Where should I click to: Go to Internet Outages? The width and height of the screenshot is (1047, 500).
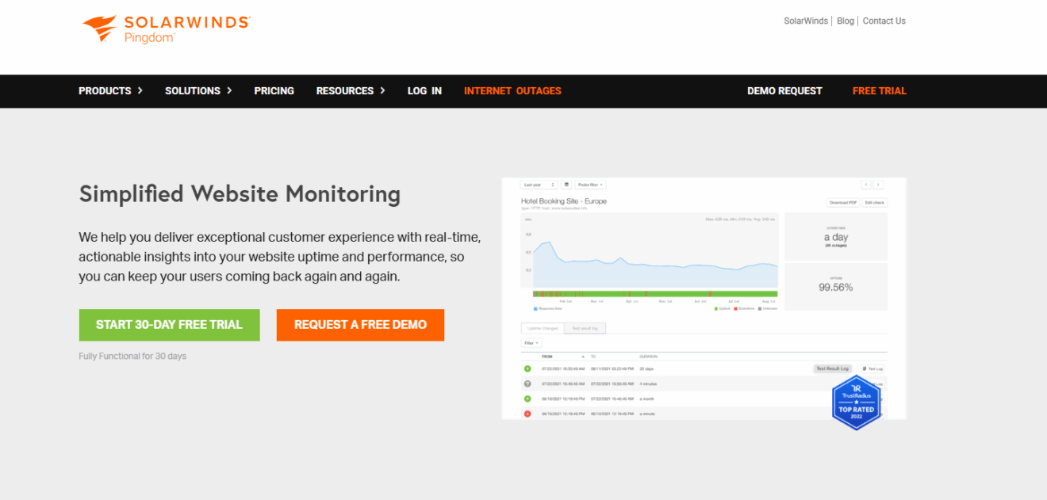coord(512,91)
